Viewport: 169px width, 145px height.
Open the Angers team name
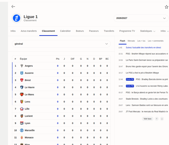coord(29,66)
